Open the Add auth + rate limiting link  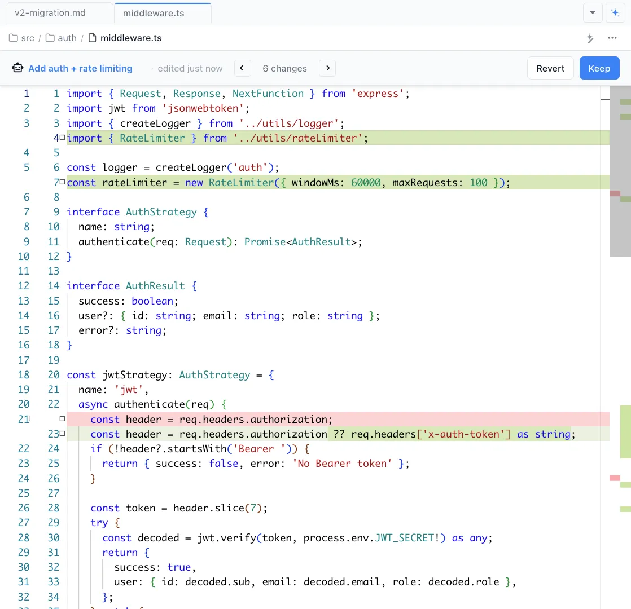point(80,68)
